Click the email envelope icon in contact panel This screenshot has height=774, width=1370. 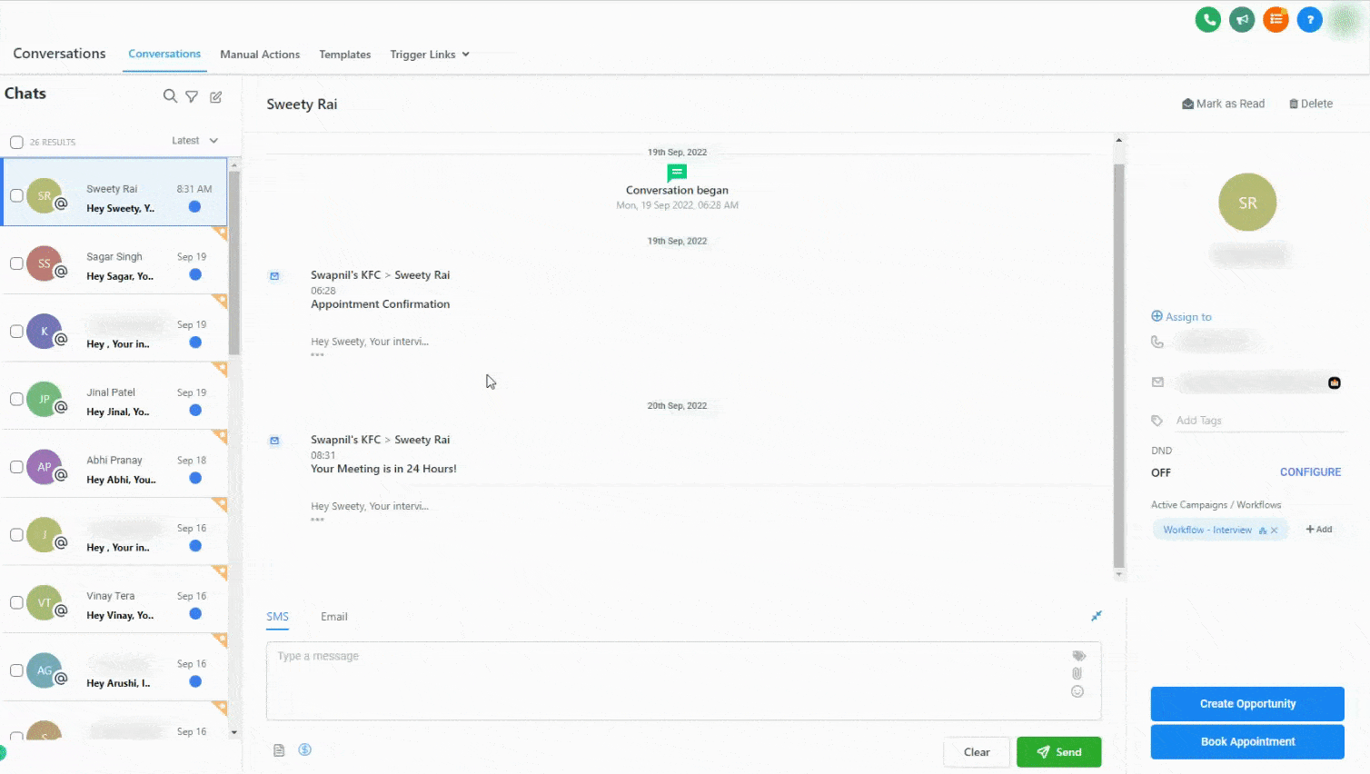[1157, 382]
